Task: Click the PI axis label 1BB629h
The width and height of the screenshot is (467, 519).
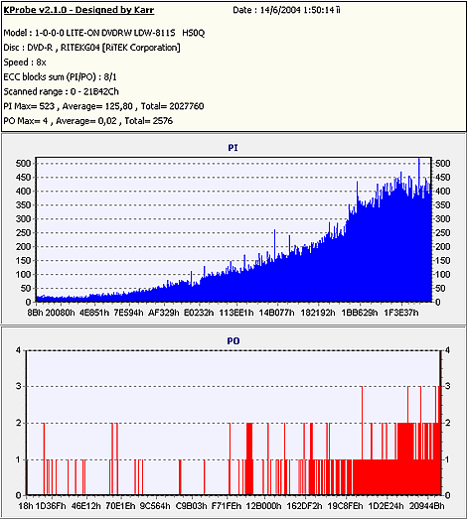Action: [x=360, y=313]
